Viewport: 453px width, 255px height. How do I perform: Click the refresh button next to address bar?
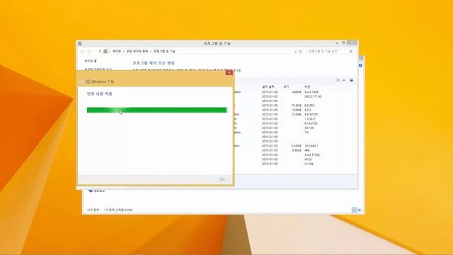[x=300, y=52]
